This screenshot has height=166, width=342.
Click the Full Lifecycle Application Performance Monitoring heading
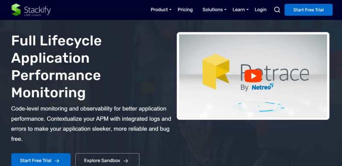[x=56, y=67]
